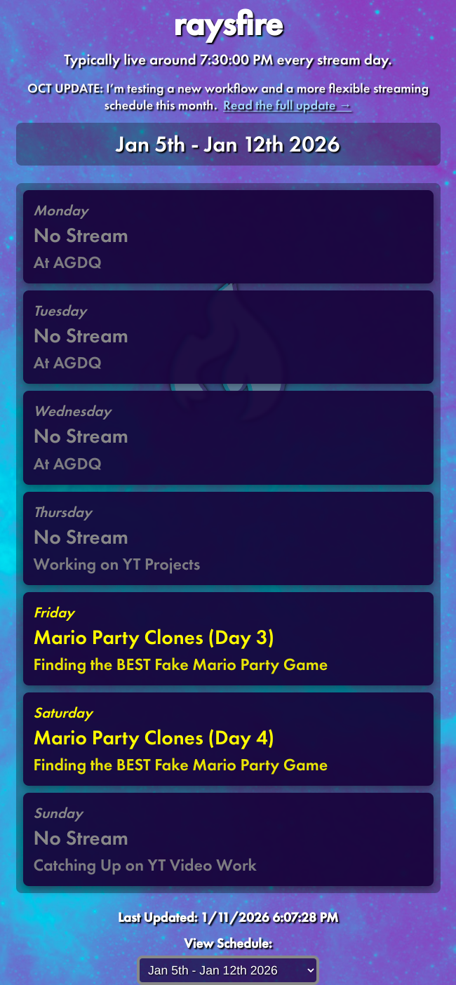Click the typically live time announcement

228,60
